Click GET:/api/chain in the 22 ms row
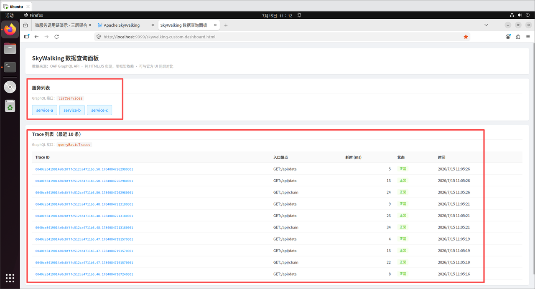This screenshot has width=535, height=289. click(286, 263)
